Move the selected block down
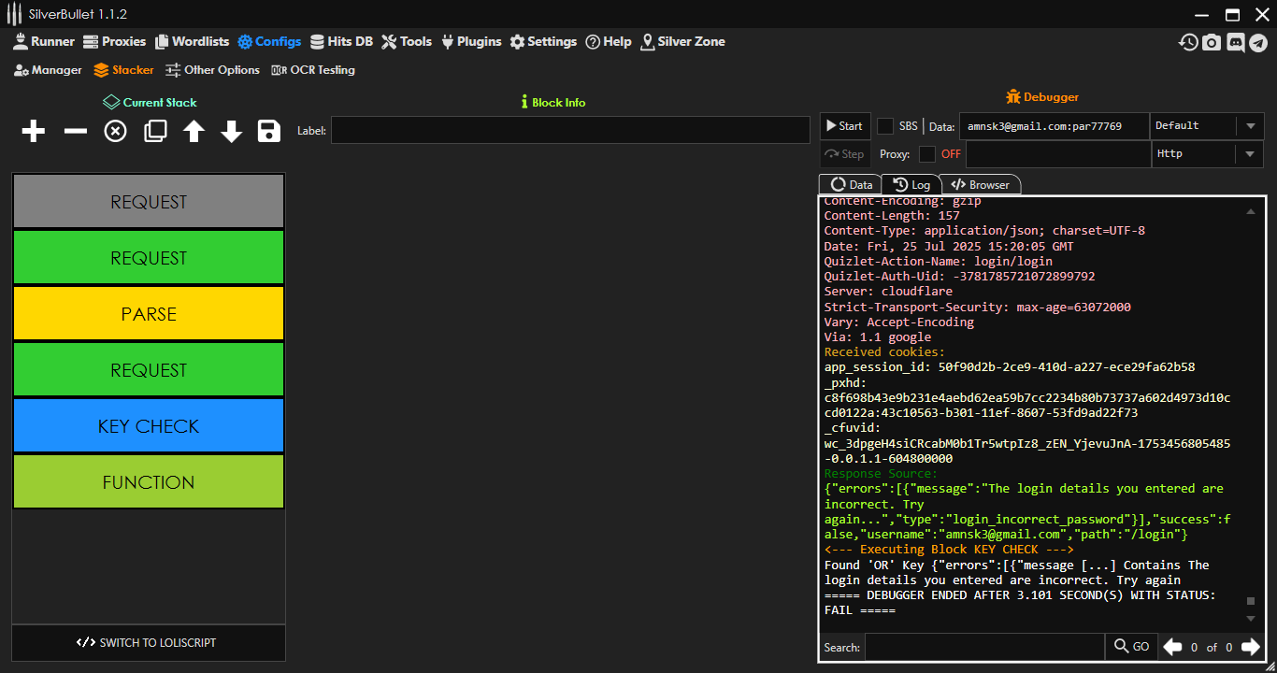The width and height of the screenshot is (1277, 673). (232, 132)
